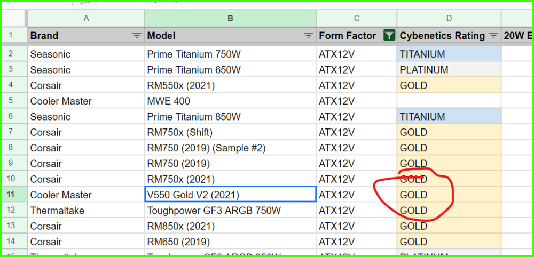Click ATX12V in row 13
Viewport: 534px width, 257px height.
pos(357,226)
